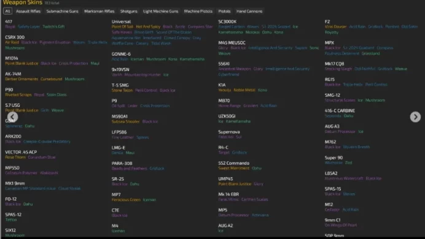425x239 pixels.
Task: Click Intelligence And Security under M45 MEUSOC
Action: click(270, 48)
